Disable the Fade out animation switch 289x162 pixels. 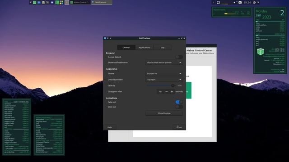pyautogui.click(x=179, y=102)
